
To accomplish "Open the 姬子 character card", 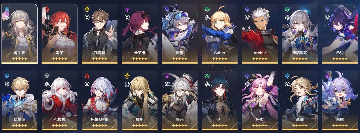I will pos(59,34).
